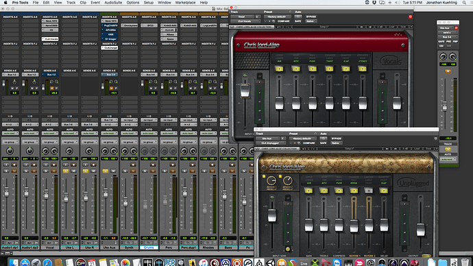The height and width of the screenshot is (266, 473).
Task: Open iTunes from the Dock
Action: click(x=204, y=263)
